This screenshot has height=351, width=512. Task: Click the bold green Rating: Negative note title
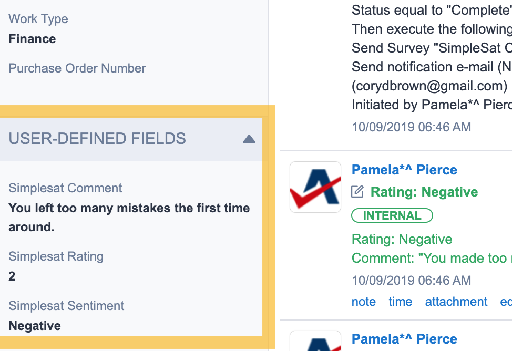tap(424, 192)
